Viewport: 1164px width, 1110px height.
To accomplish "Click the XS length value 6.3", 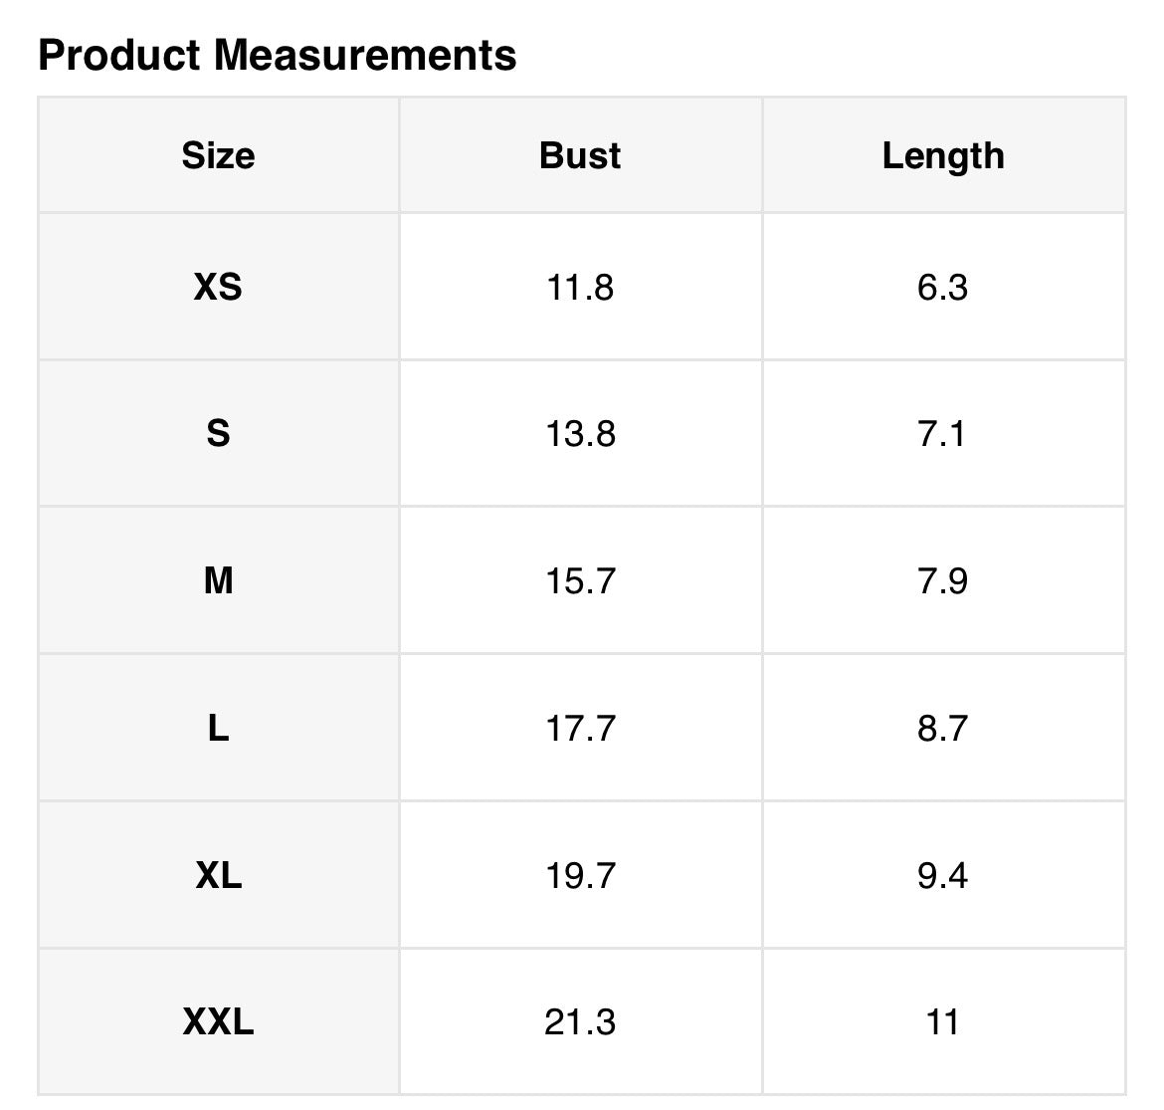I will pyautogui.click(x=942, y=288).
